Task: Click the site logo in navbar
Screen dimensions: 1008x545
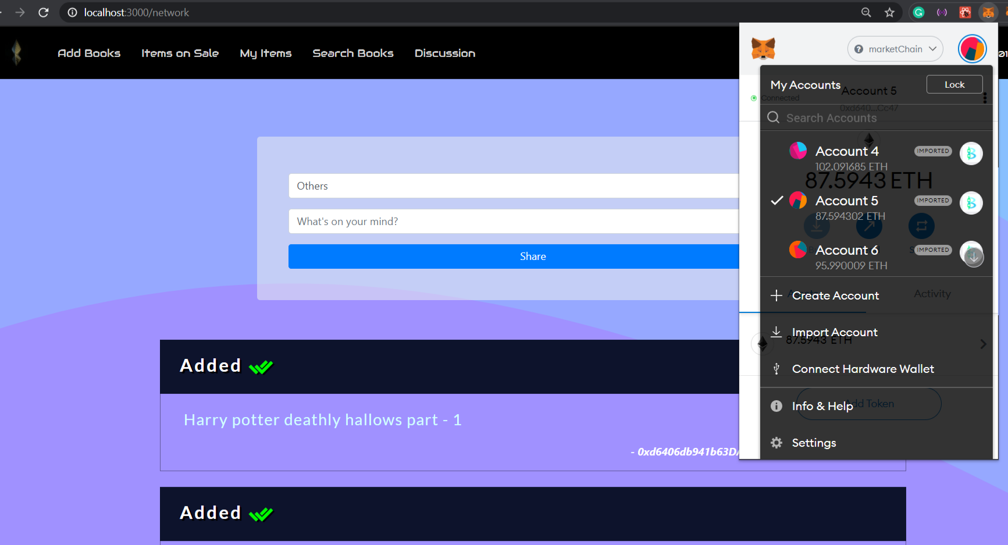Action: click(16, 53)
